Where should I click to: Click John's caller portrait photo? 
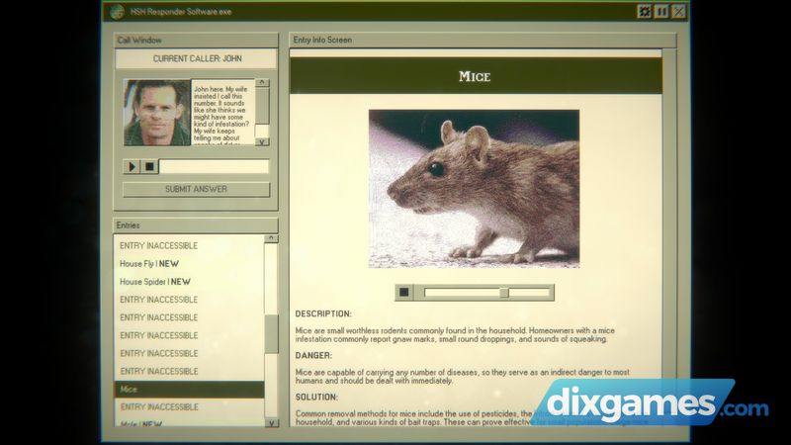[x=156, y=113]
